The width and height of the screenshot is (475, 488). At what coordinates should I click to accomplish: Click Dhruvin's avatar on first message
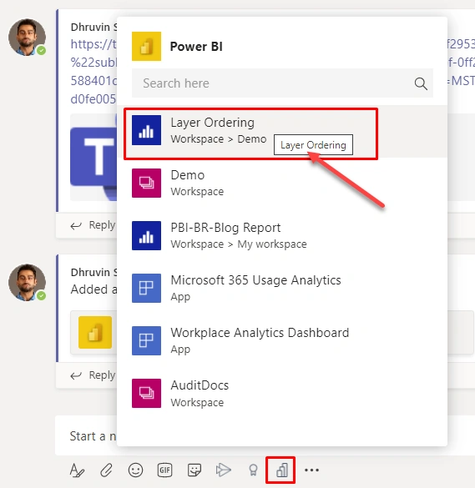(x=27, y=37)
